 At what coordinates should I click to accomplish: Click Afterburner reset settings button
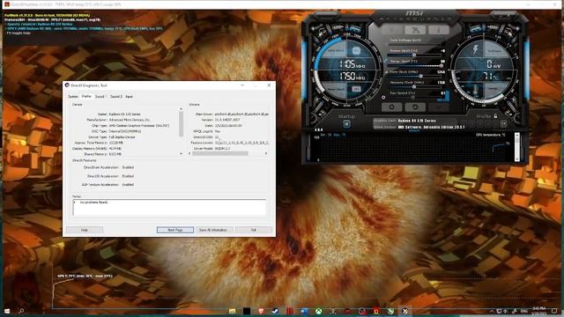(415, 107)
